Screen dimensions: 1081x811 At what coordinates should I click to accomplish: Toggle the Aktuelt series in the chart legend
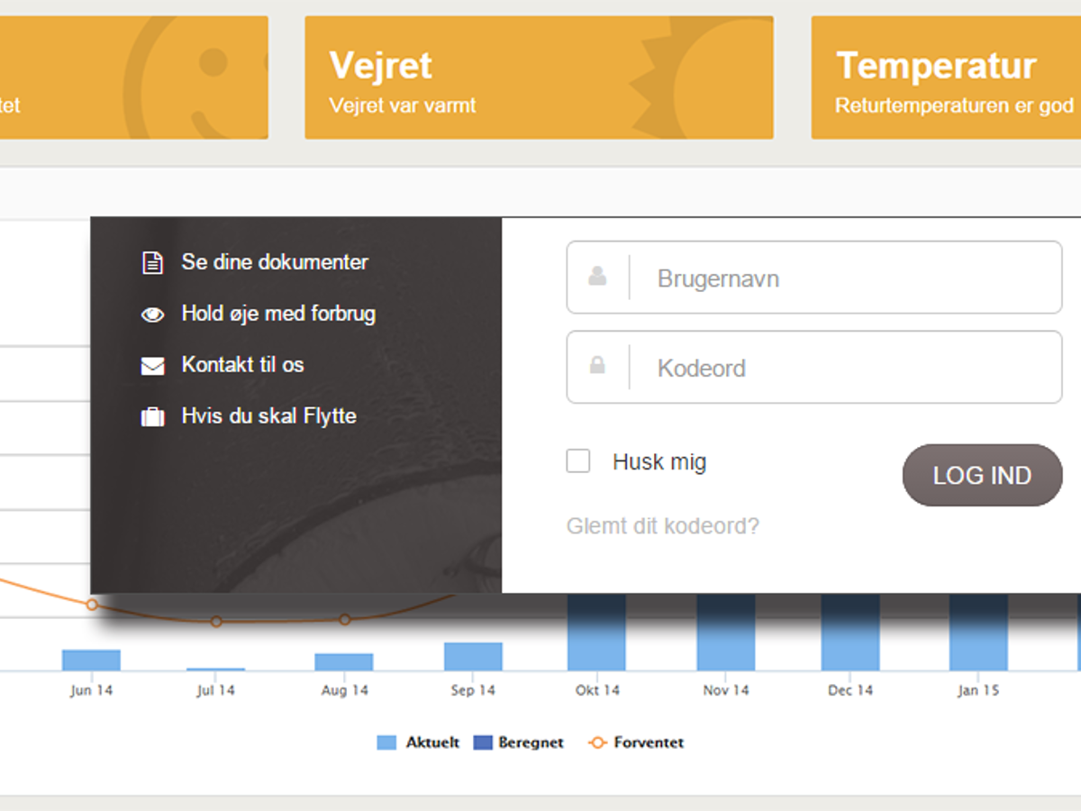419,743
